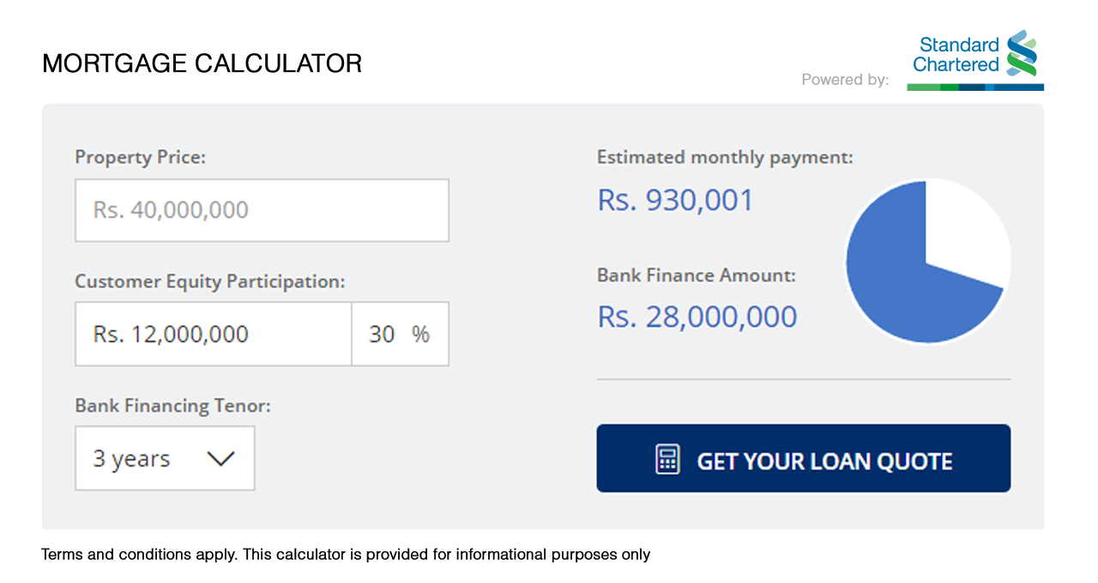Click GET YOUR LOAN QUOTE button
This screenshot has width=1098, height=583.
click(804, 459)
